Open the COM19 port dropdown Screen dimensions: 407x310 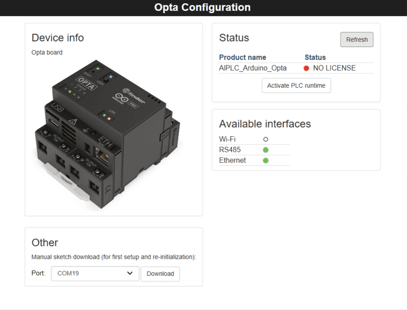(x=95, y=273)
